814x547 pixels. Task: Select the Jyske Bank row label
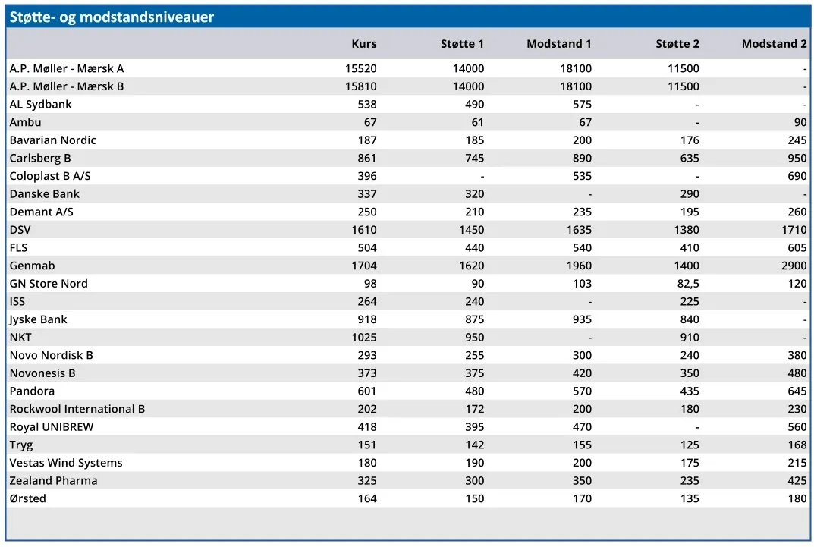(x=38, y=319)
